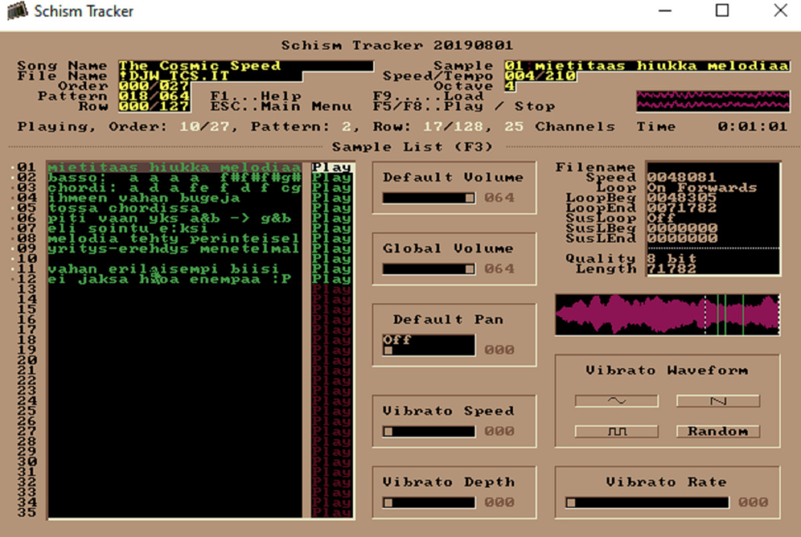This screenshot has height=537, width=801.
Task: Click the sample waveform preview display
Action: point(667,315)
